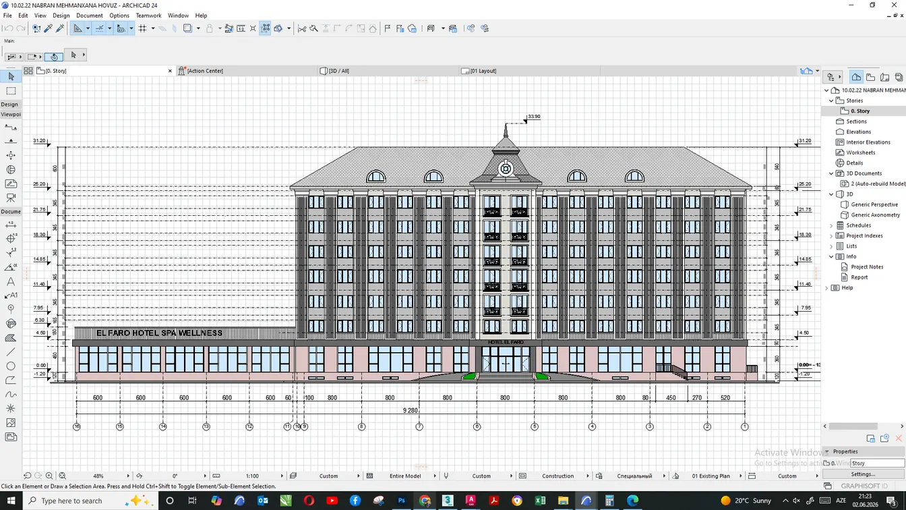Select the Fill (hatch) tool in the toolbox

[11, 338]
